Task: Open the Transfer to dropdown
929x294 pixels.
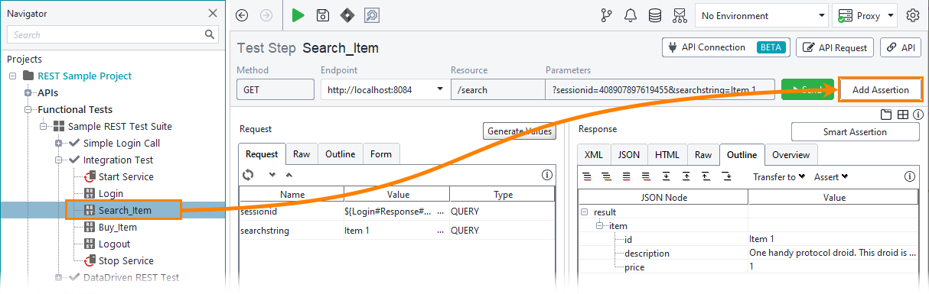Action: [779, 176]
